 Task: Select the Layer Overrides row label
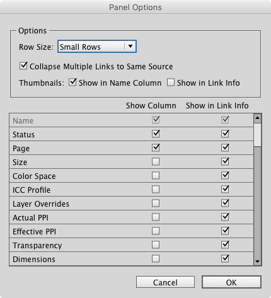click(x=41, y=203)
